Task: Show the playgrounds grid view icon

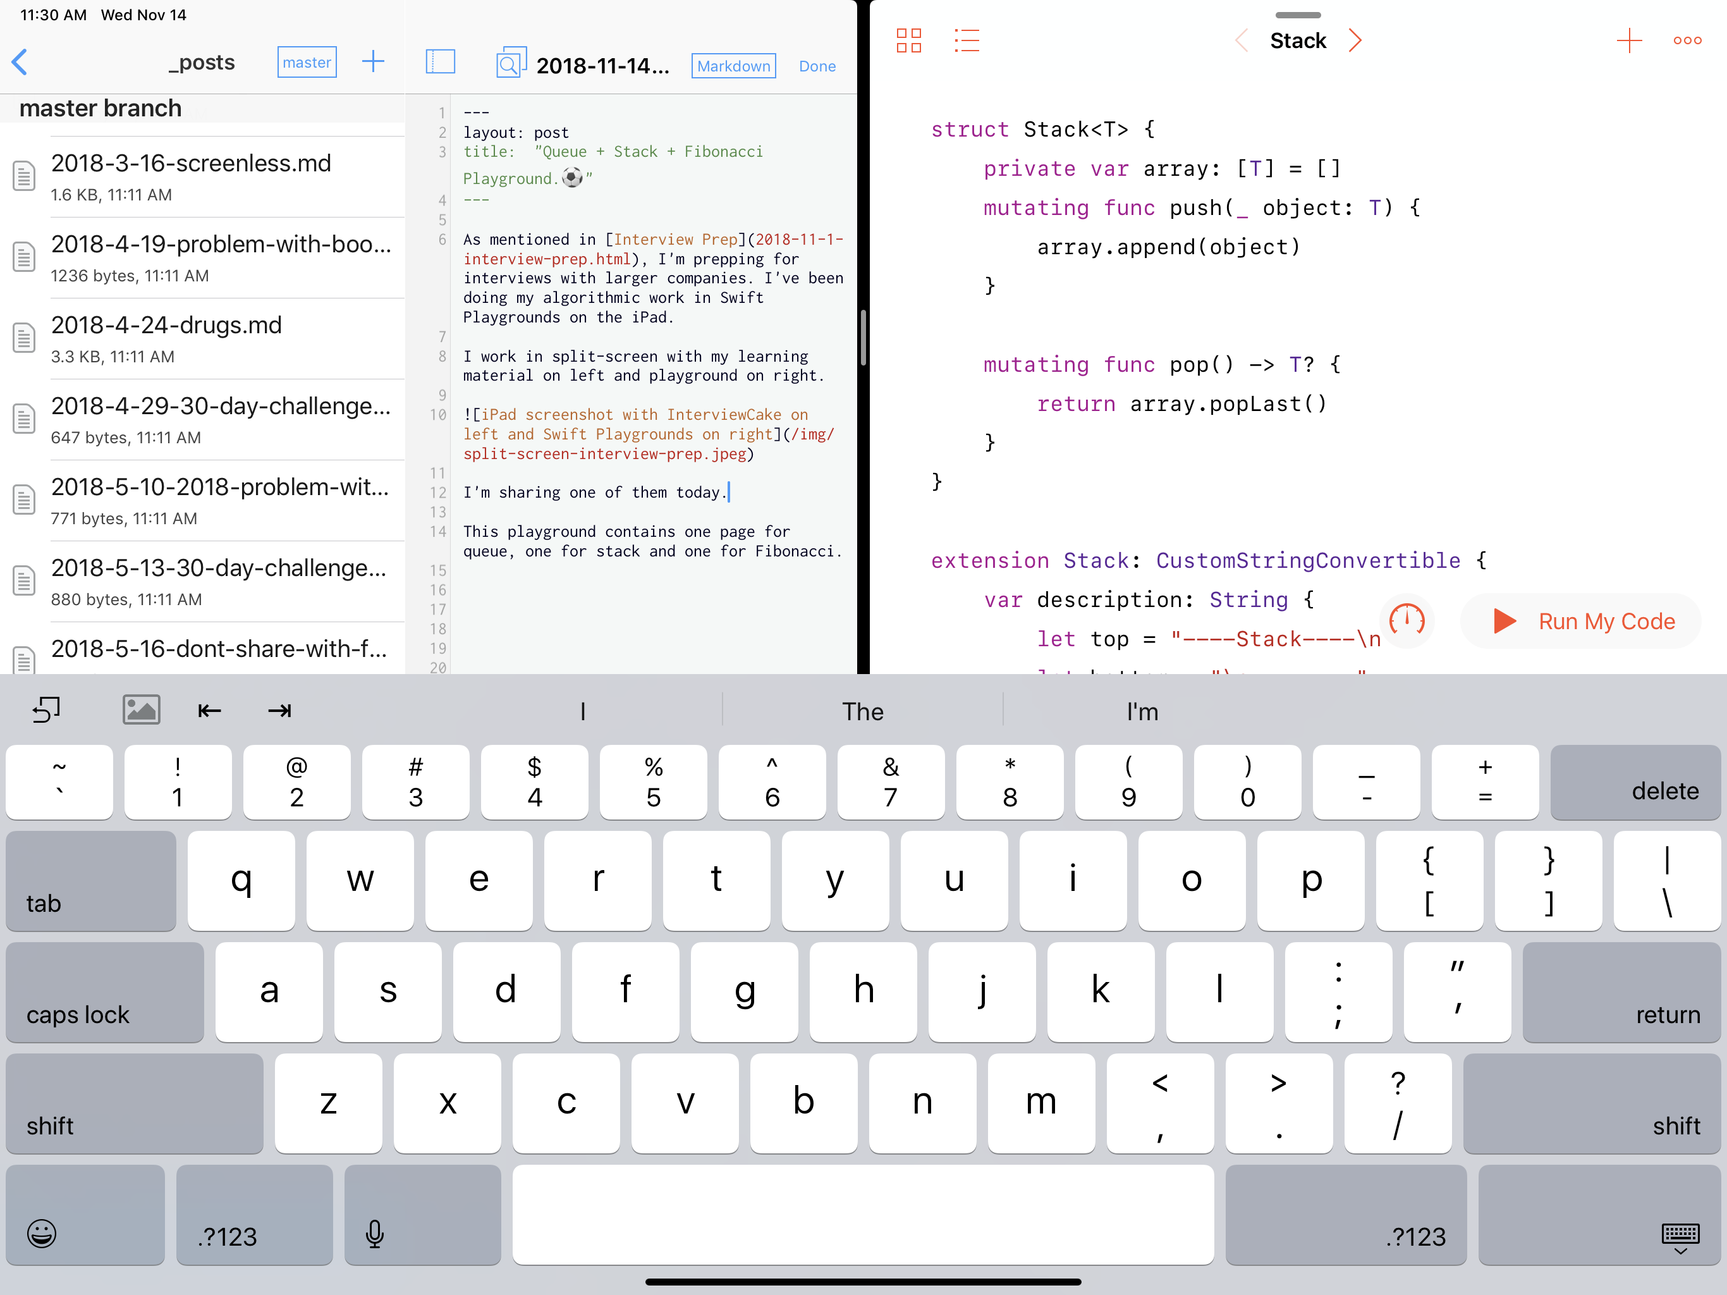Action: tap(909, 40)
